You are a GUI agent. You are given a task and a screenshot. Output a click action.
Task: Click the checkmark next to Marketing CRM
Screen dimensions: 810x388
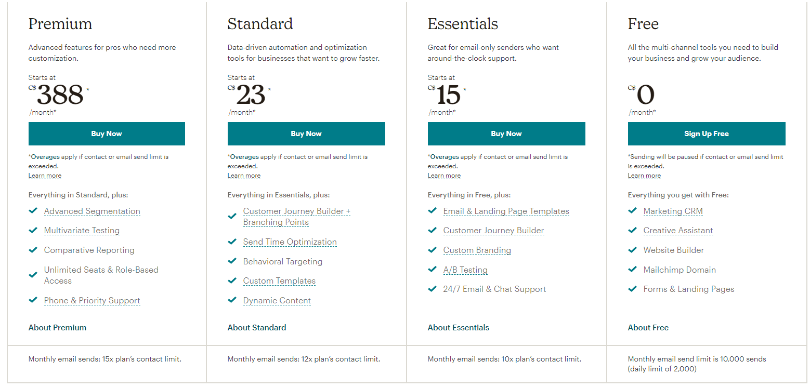632,211
